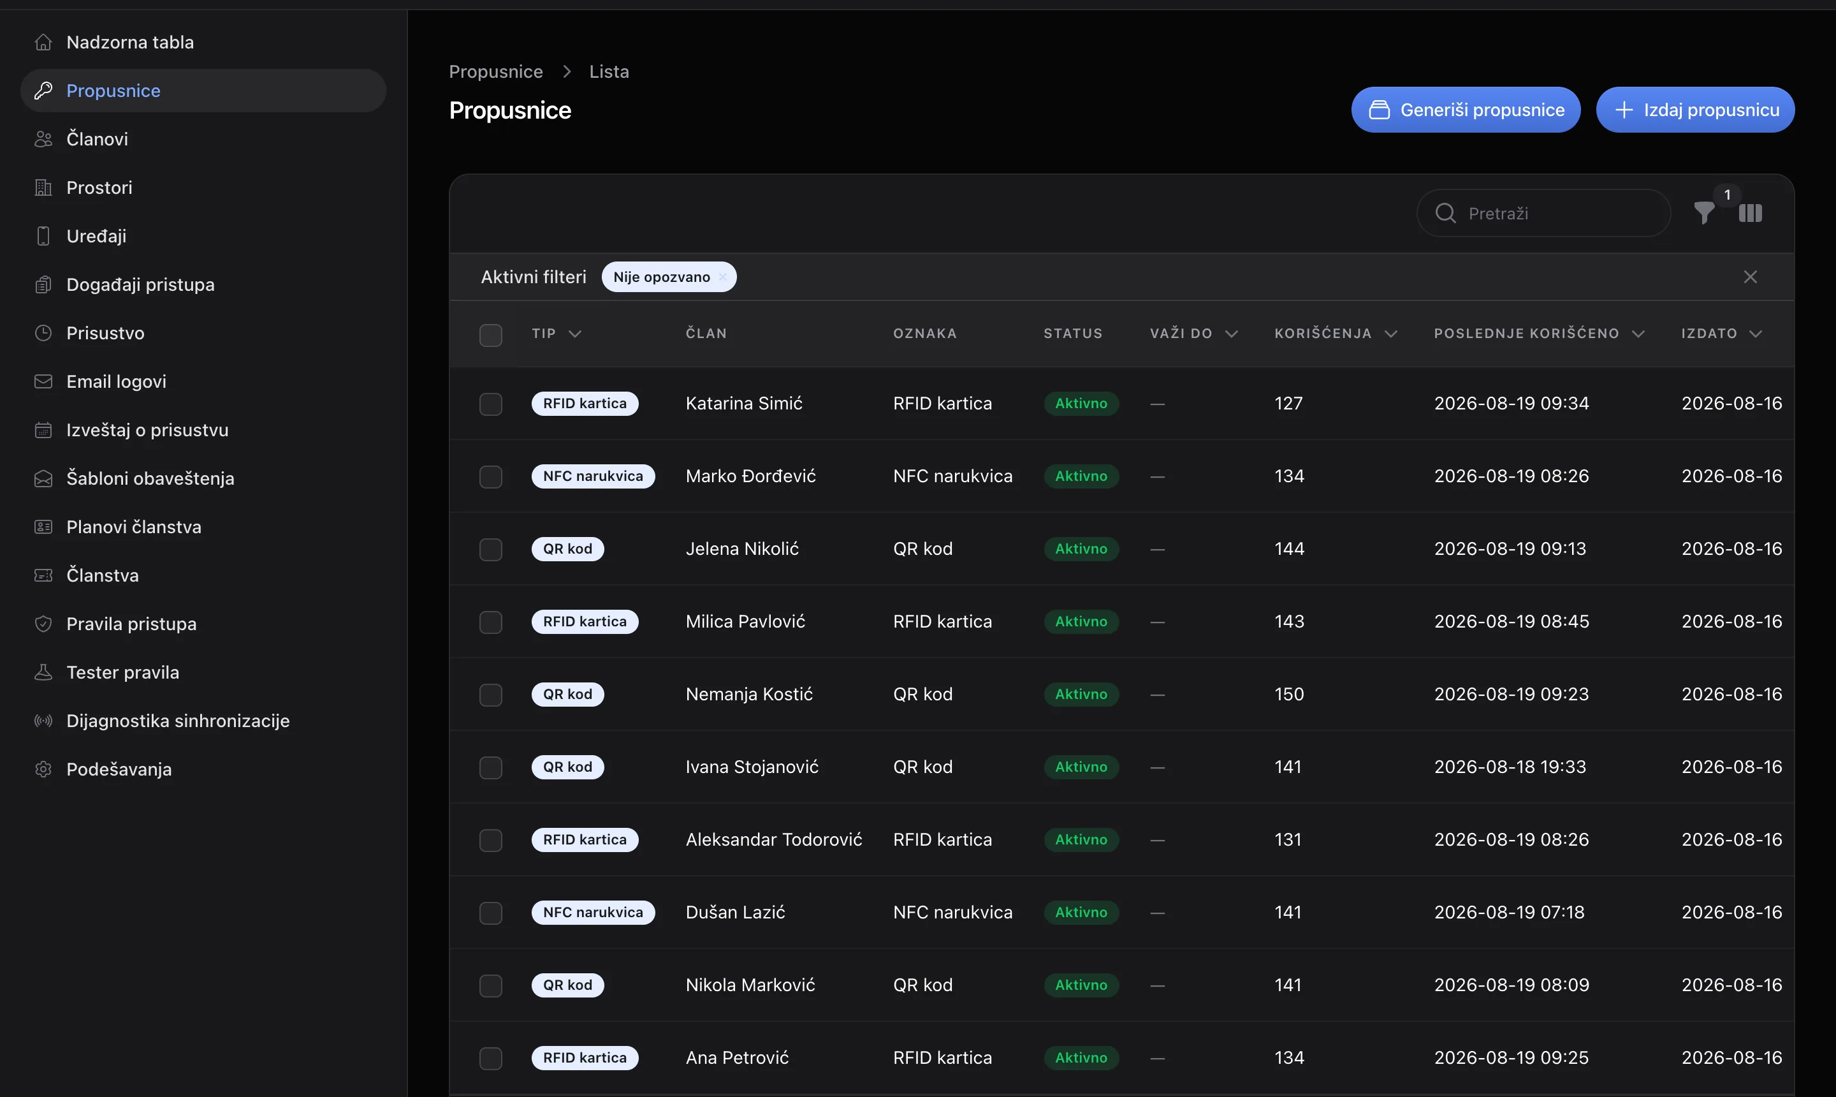Image resolution: width=1836 pixels, height=1097 pixels.
Task: Click the Šabloni obaveštenja open-envelope icon
Action: (43, 478)
